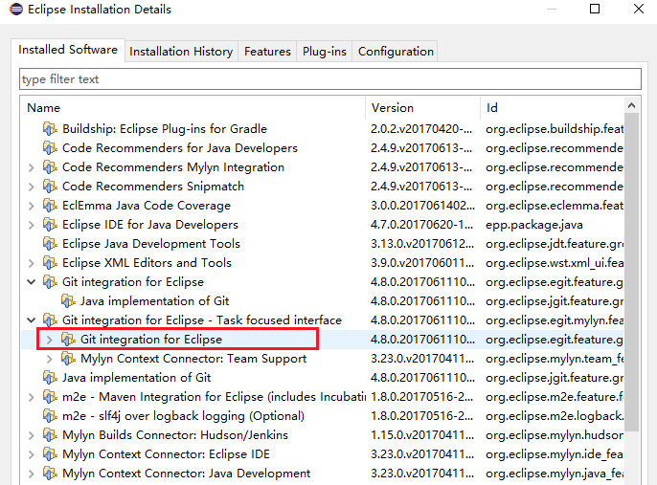Click Mylyn Context Connector: Eclipse IDE icon
Screen dimensions: 657x485
[50, 454]
